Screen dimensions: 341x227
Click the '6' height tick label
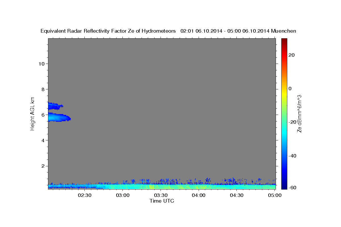(x=43, y=115)
